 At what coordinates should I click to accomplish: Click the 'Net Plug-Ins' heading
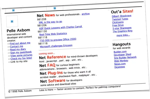coord(51,73)
